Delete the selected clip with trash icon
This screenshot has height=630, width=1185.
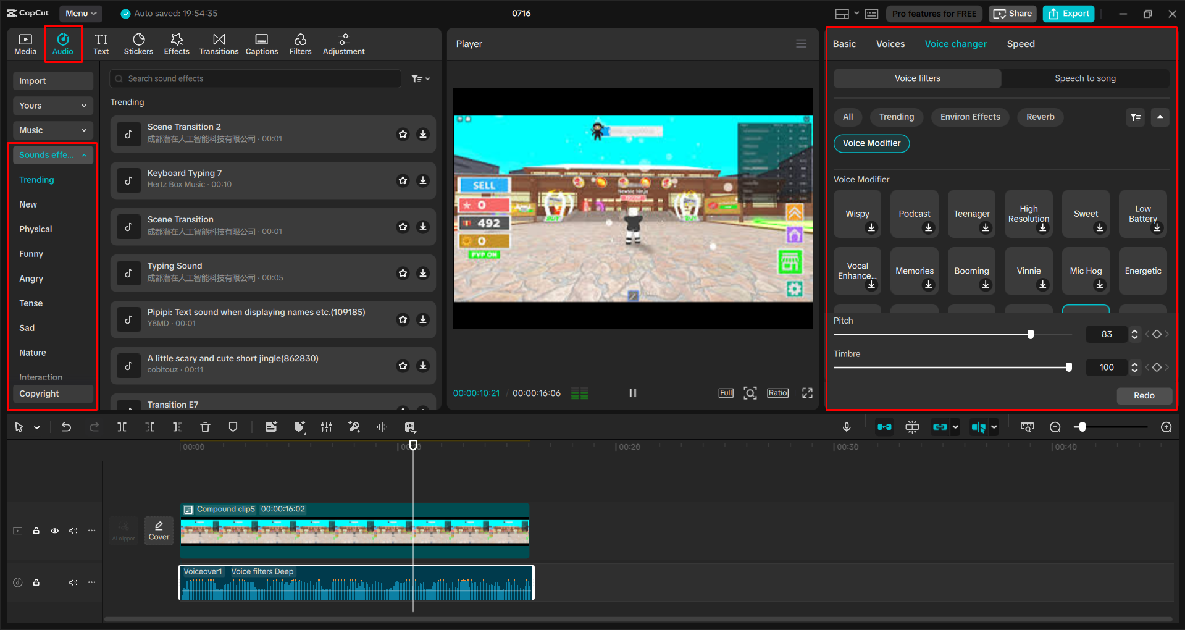(205, 427)
